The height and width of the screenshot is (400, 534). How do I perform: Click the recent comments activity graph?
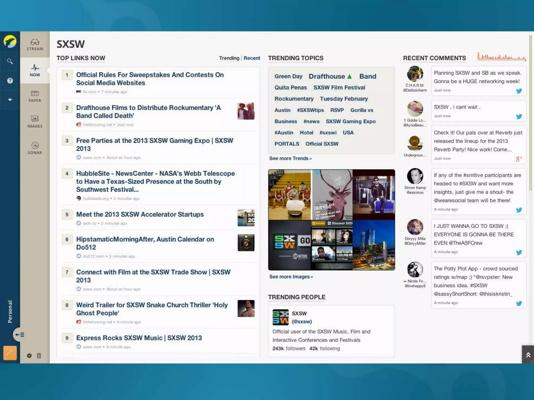coord(501,57)
